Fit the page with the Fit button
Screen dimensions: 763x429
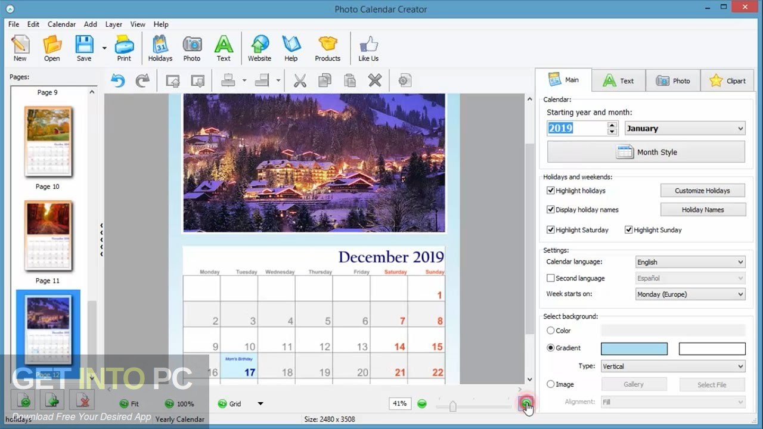(x=129, y=404)
